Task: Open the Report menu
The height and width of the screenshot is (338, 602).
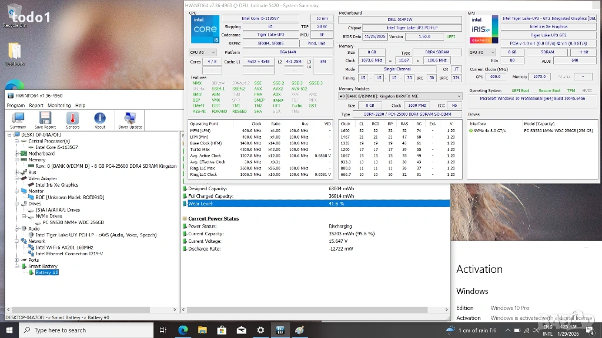Action: [x=36, y=106]
